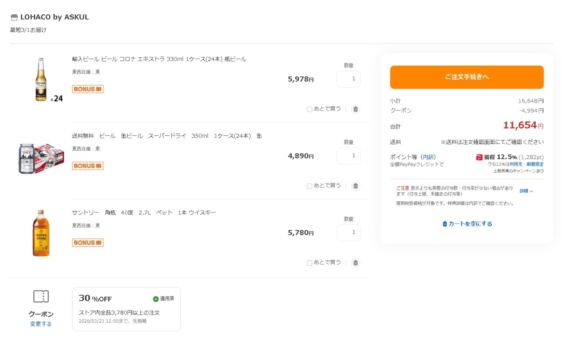The height and width of the screenshot is (342, 564).
Task: Remove Suntory whisky using trash icon
Action: [x=356, y=262]
